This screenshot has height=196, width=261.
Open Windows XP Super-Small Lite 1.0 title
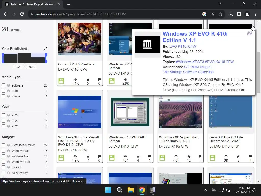(x=79, y=141)
